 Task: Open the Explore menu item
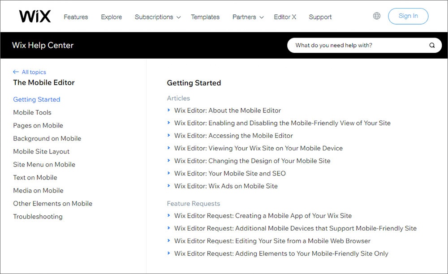coord(112,17)
